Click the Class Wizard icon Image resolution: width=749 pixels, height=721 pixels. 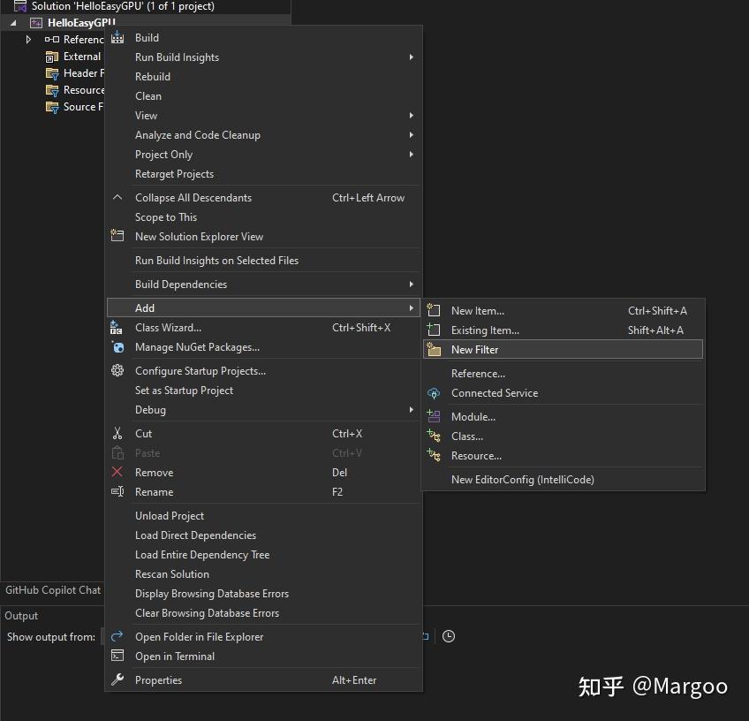pos(117,327)
